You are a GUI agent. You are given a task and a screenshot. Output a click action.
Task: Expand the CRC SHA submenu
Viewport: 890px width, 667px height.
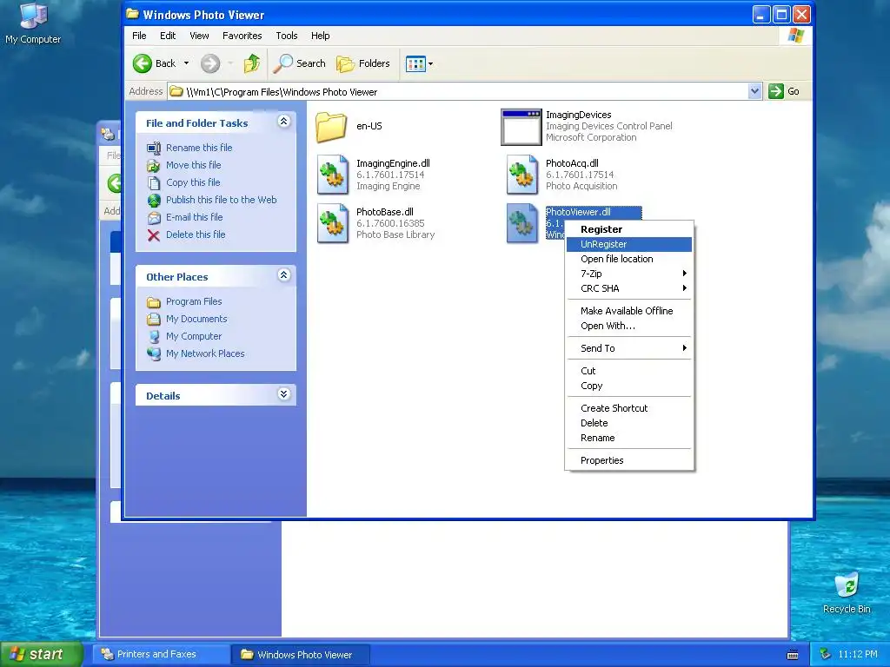pyautogui.click(x=629, y=288)
